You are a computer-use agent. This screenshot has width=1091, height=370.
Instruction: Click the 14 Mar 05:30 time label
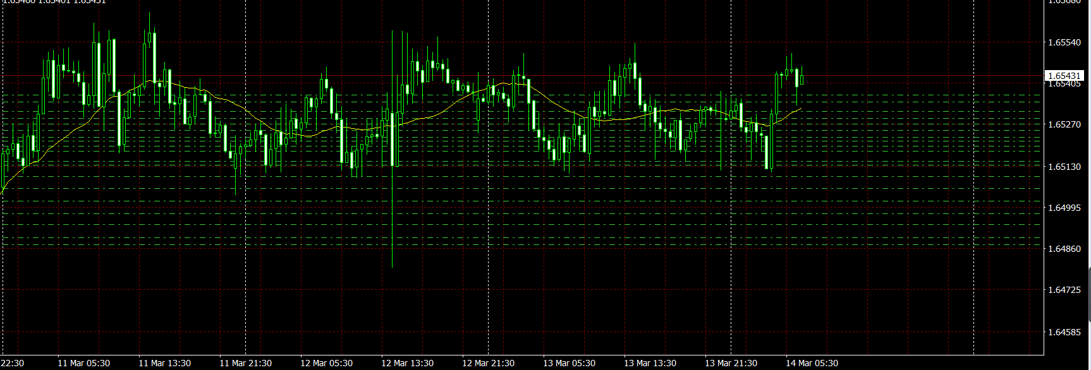812,363
